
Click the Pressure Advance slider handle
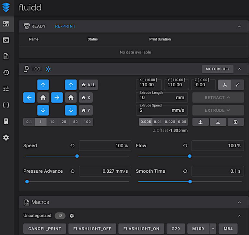tap(27, 182)
